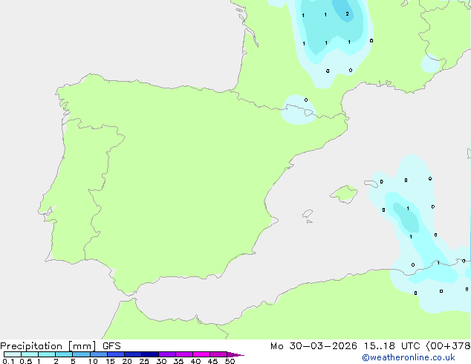
Task: Pick the palest legend swatch after 0.1
Action: pos(13,354)
